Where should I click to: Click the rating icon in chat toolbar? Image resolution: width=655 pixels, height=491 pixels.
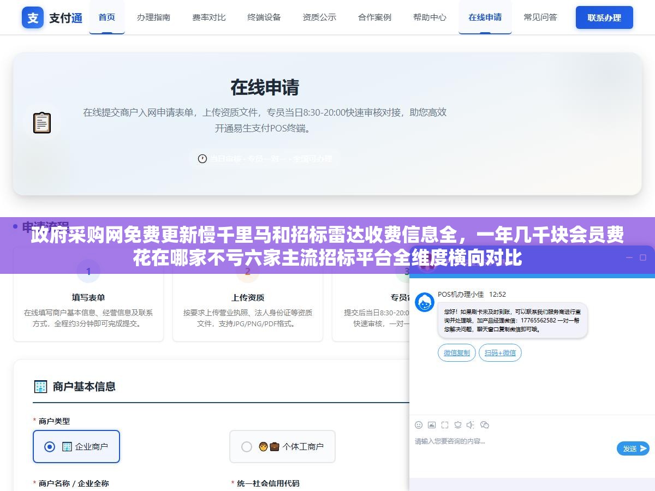click(458, 425)
